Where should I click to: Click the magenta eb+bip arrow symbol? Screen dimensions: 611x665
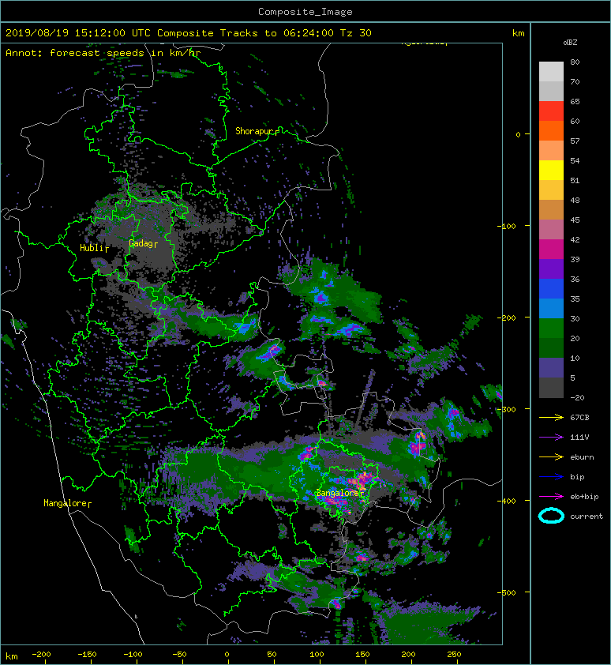pos(551,496)
